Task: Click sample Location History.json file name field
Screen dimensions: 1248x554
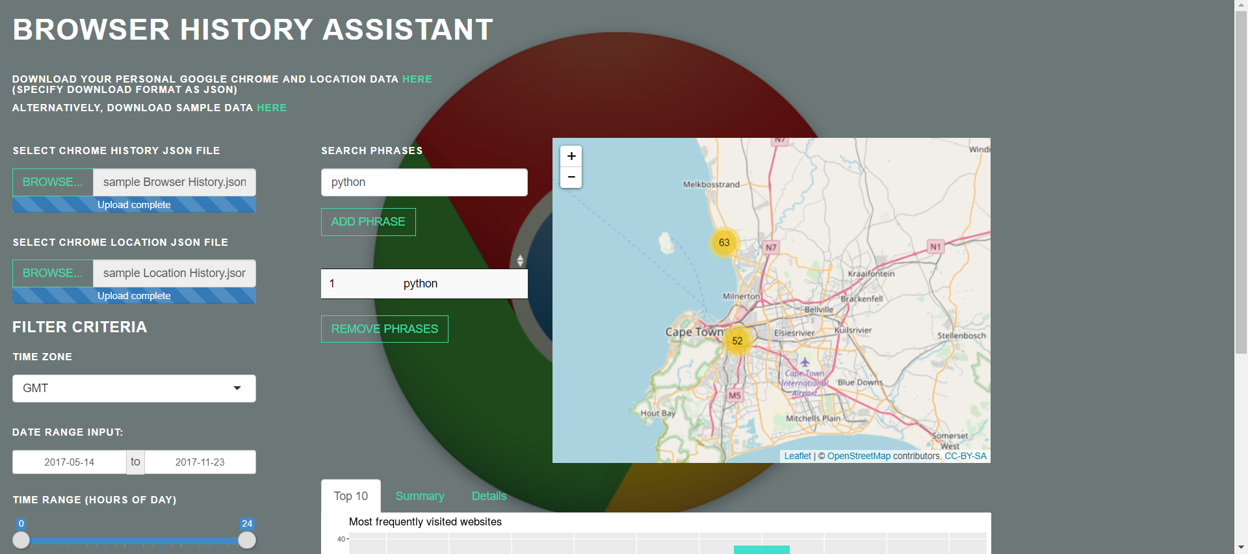Action: [174, 273]
